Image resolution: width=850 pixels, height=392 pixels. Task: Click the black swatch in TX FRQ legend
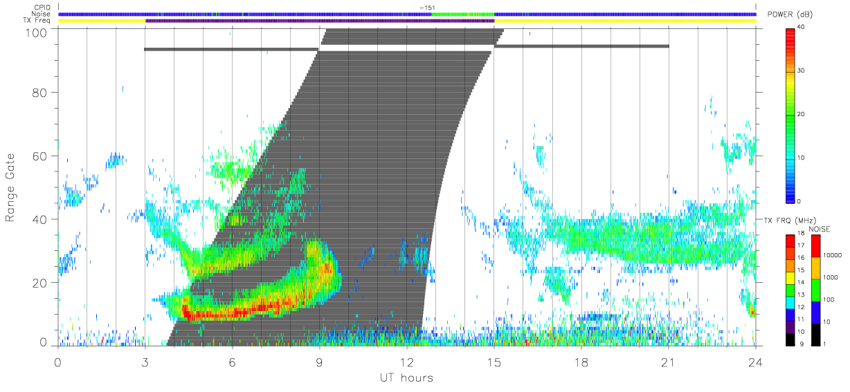[790, 339]
